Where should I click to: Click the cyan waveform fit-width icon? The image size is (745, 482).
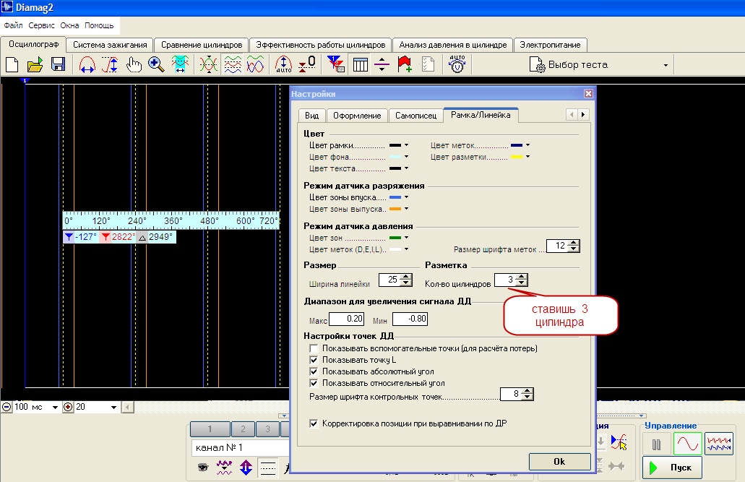pos(180,64)
